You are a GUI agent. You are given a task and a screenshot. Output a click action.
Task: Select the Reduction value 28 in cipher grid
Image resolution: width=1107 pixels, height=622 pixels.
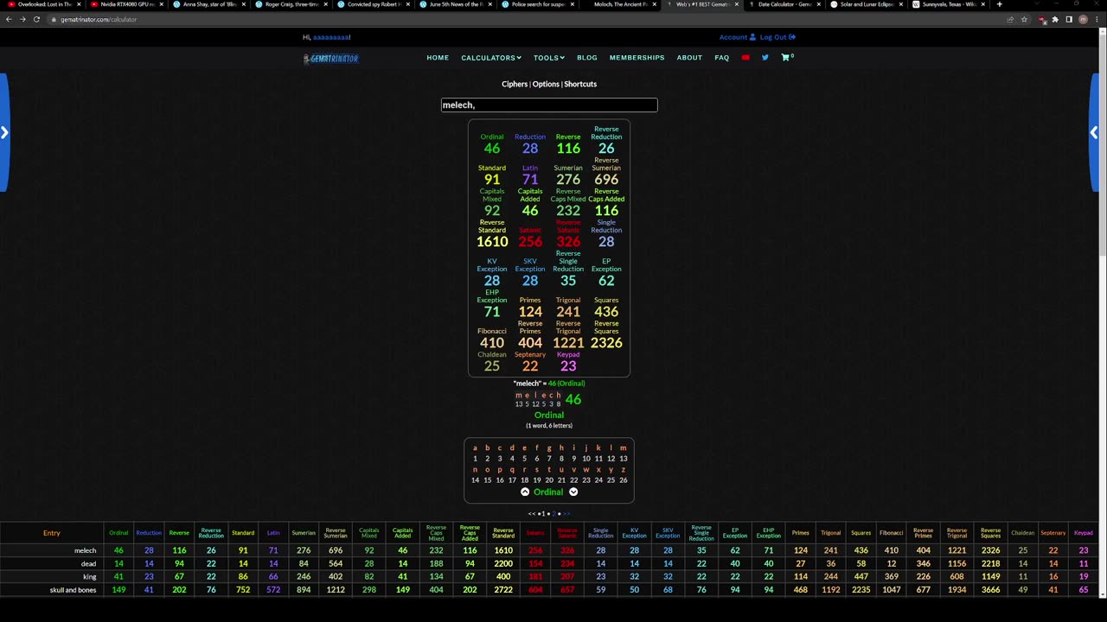[530, 149]
